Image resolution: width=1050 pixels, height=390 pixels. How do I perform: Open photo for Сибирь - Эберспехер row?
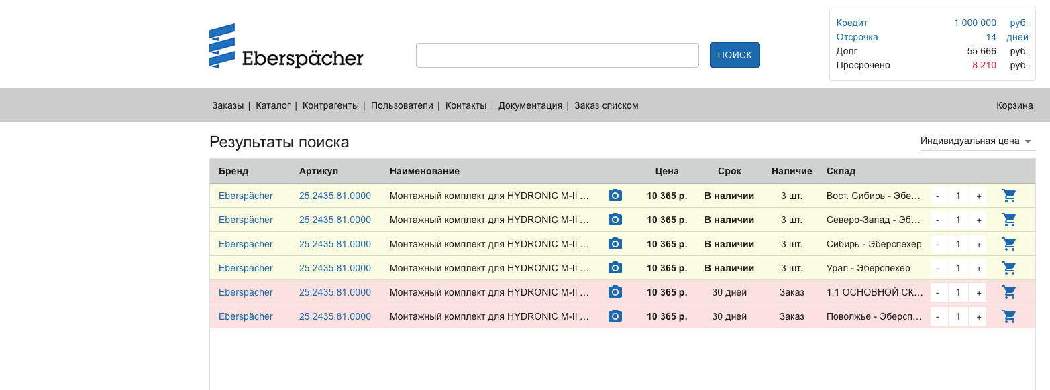point(615,244)
